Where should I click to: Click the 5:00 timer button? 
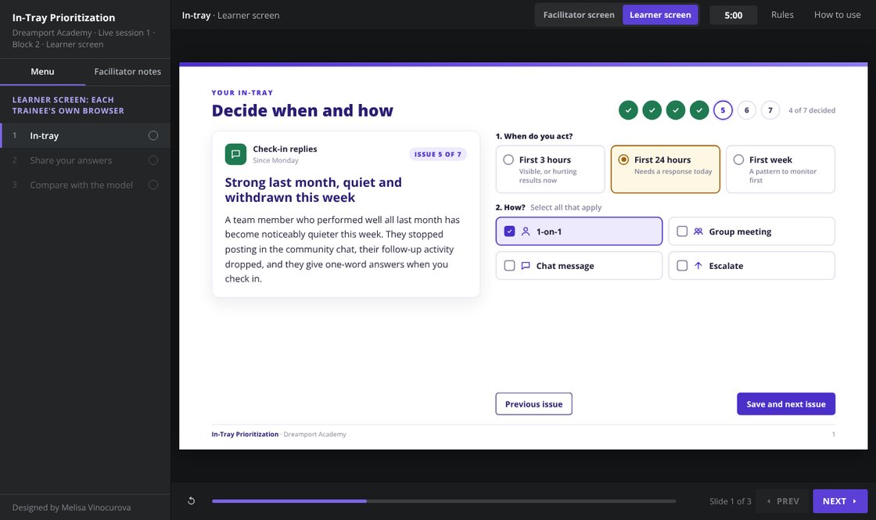coord(734,15)
